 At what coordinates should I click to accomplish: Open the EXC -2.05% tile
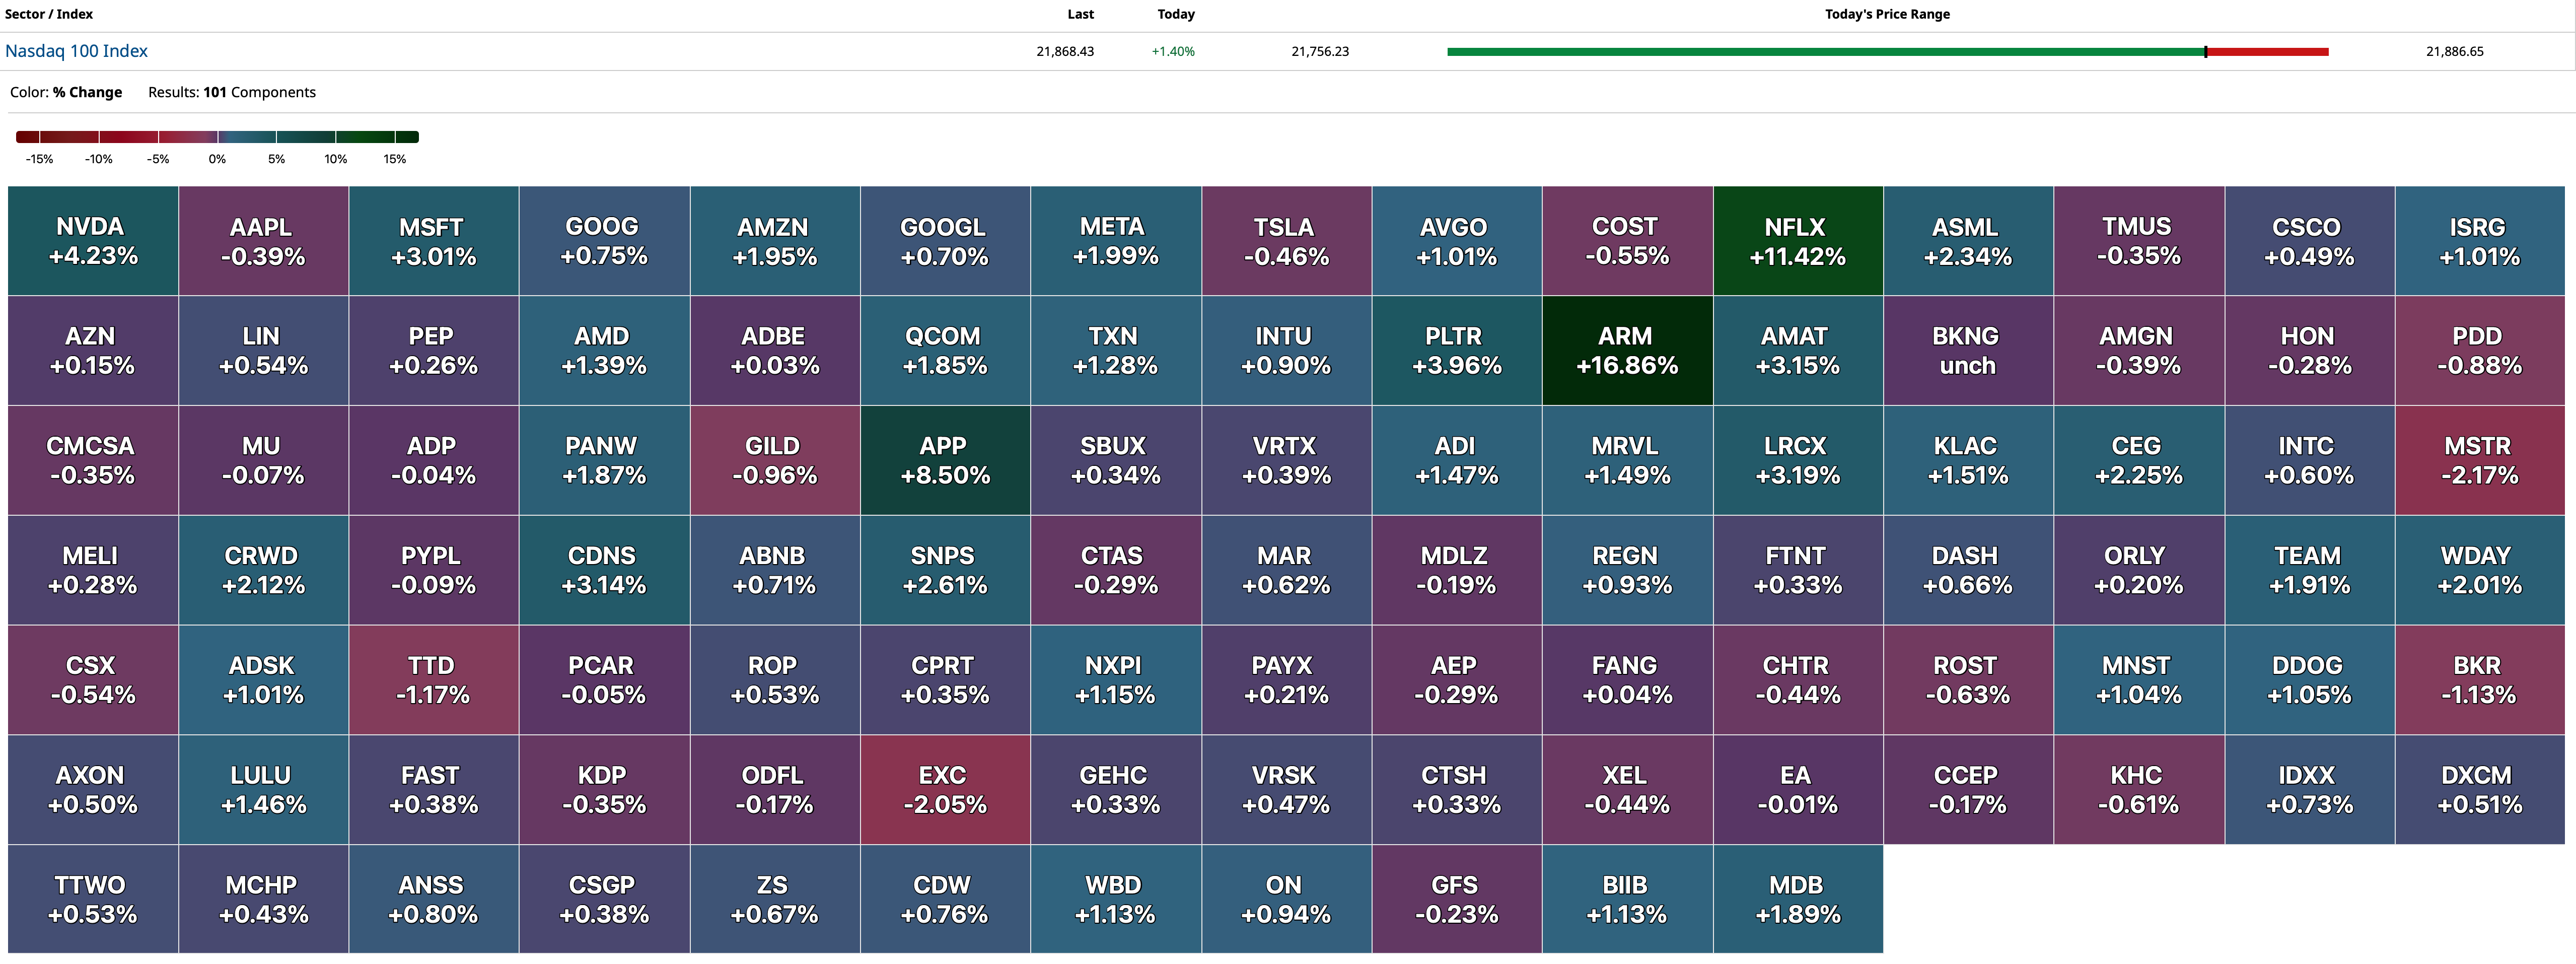tap(945, 790)
